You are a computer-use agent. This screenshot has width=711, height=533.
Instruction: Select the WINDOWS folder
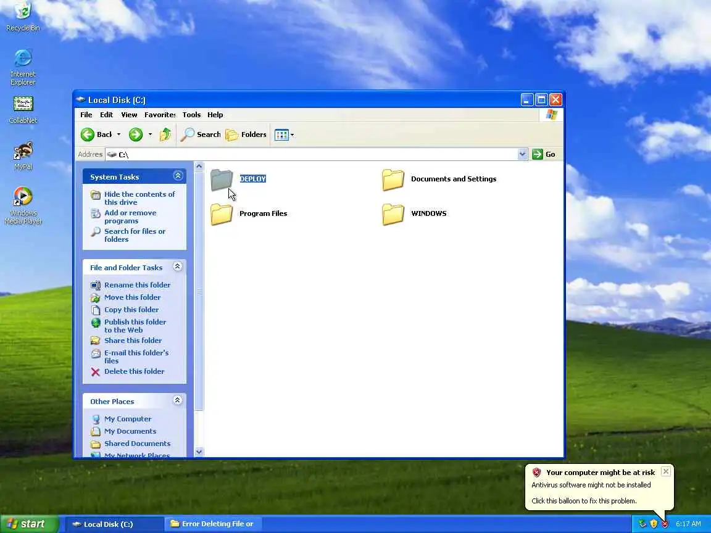point(414,214)
